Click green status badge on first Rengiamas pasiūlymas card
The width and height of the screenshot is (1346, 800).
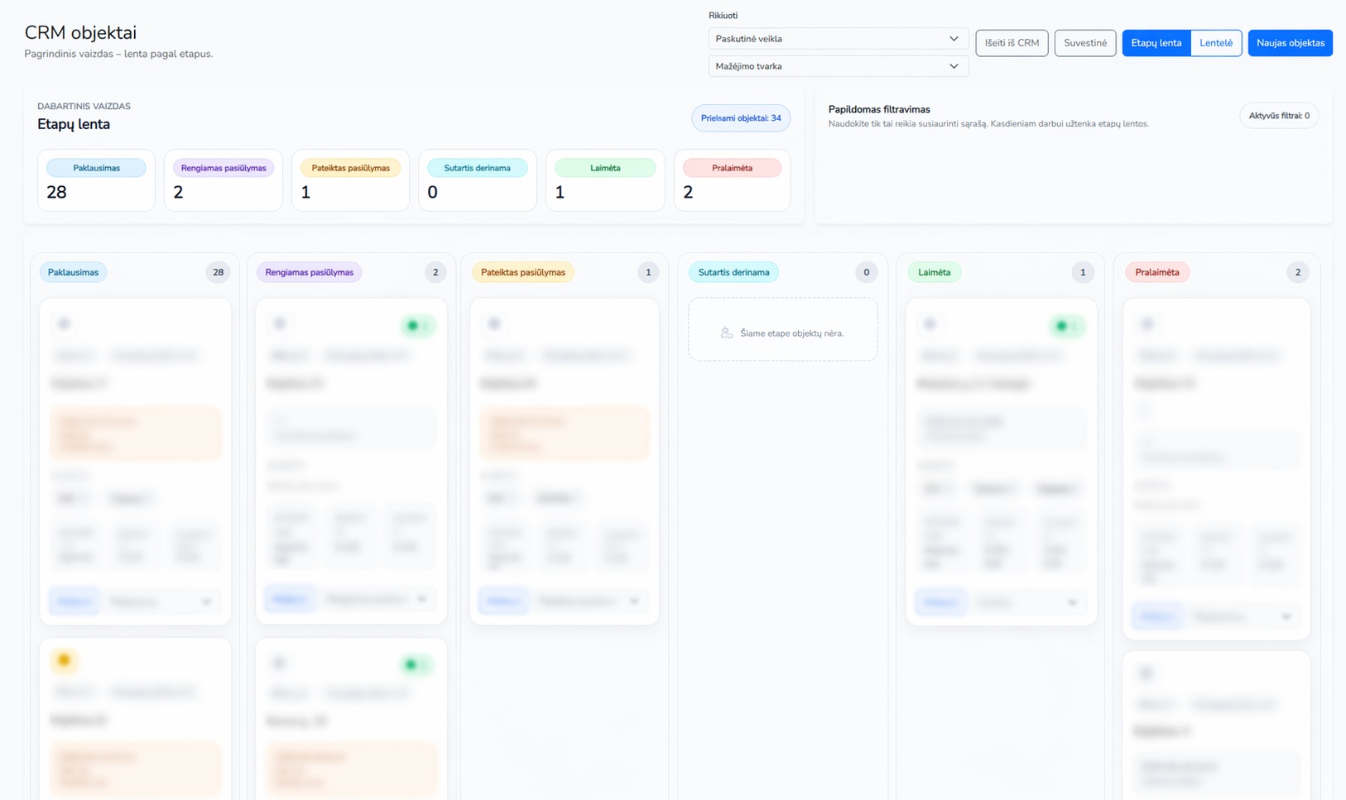[417, 326]
